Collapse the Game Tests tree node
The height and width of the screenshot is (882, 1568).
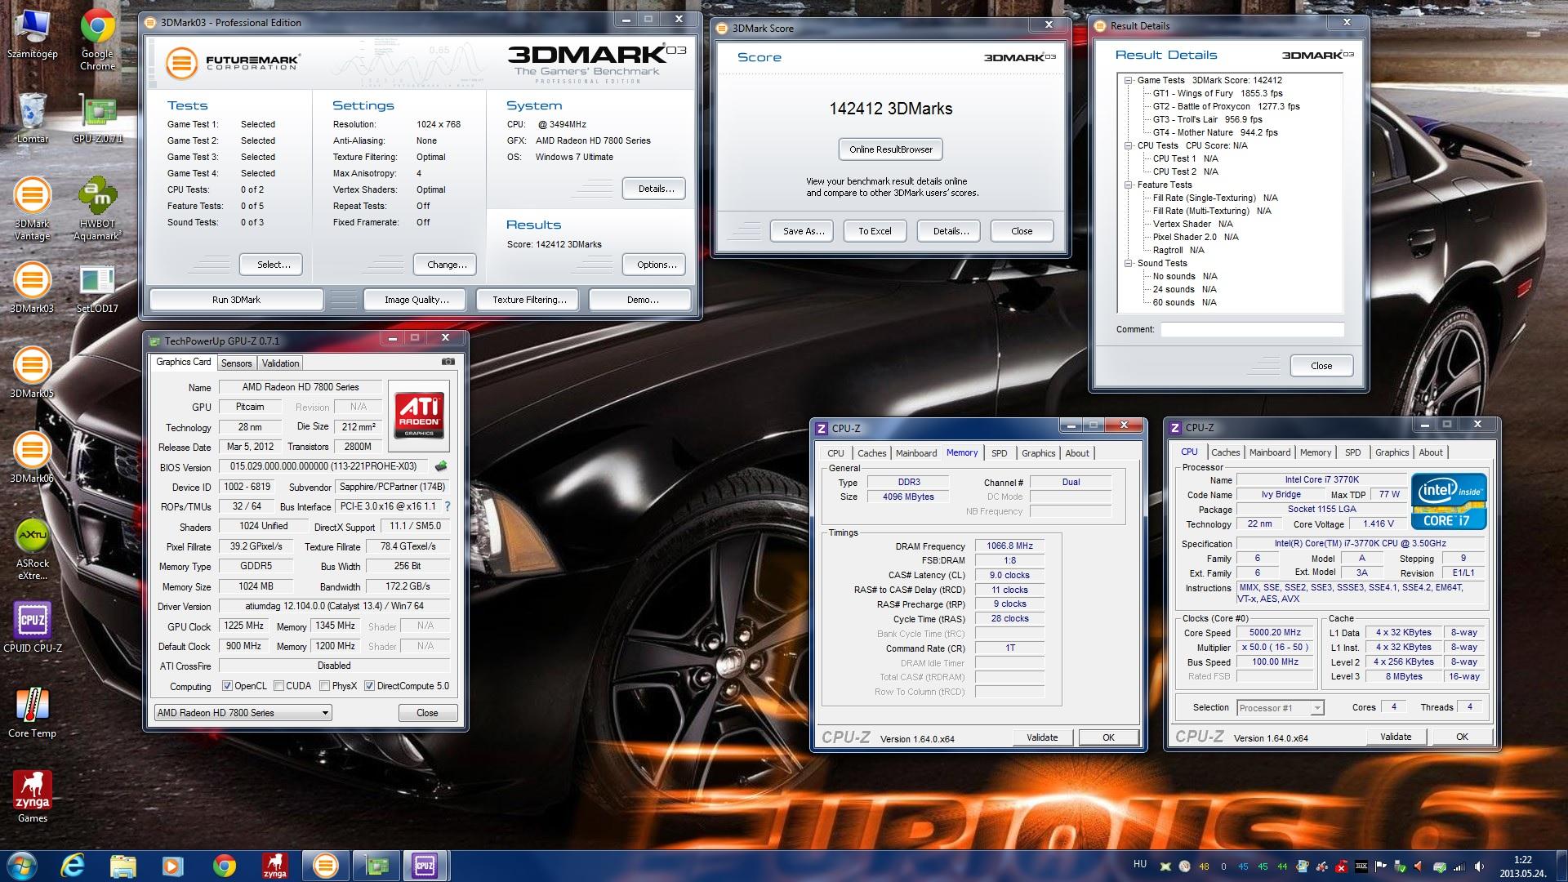coord(1128,80)
